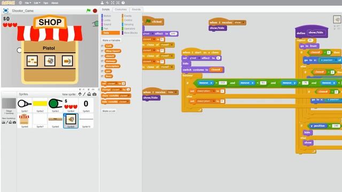Take new backdrop from camera

(14, 122)
